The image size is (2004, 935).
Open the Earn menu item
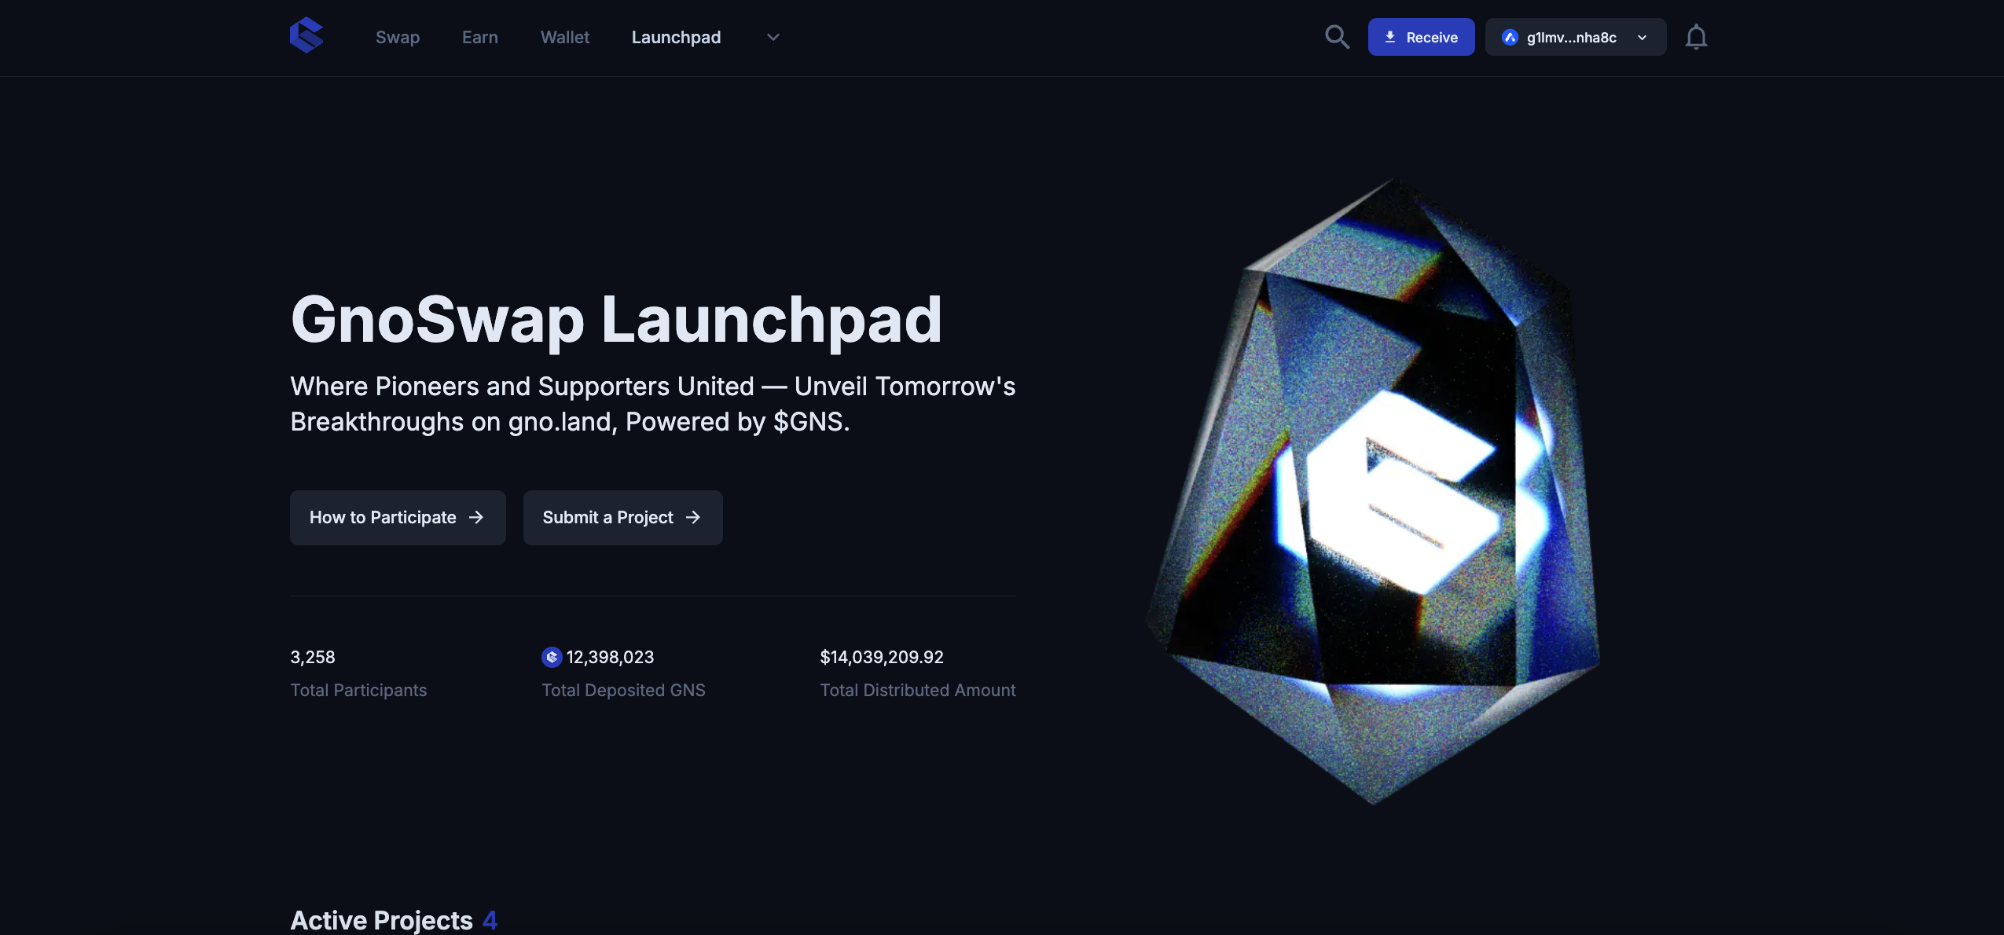point(480,37)
